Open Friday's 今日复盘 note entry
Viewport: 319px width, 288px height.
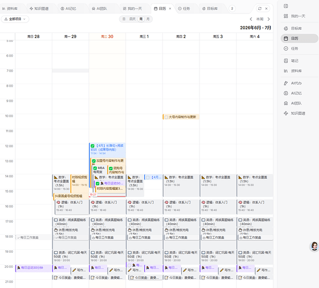point(218,278)
